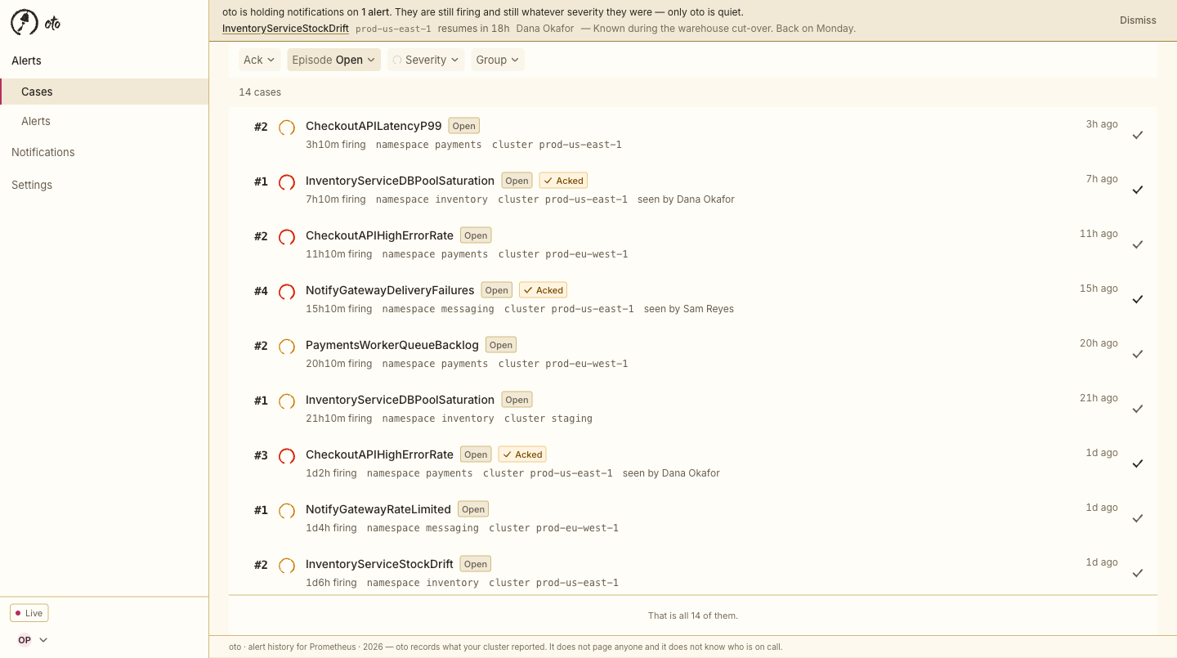Toggle the Live status indicator
Image resolution: width=1177 pixels, height=658 pixels.
pos(29,613)
